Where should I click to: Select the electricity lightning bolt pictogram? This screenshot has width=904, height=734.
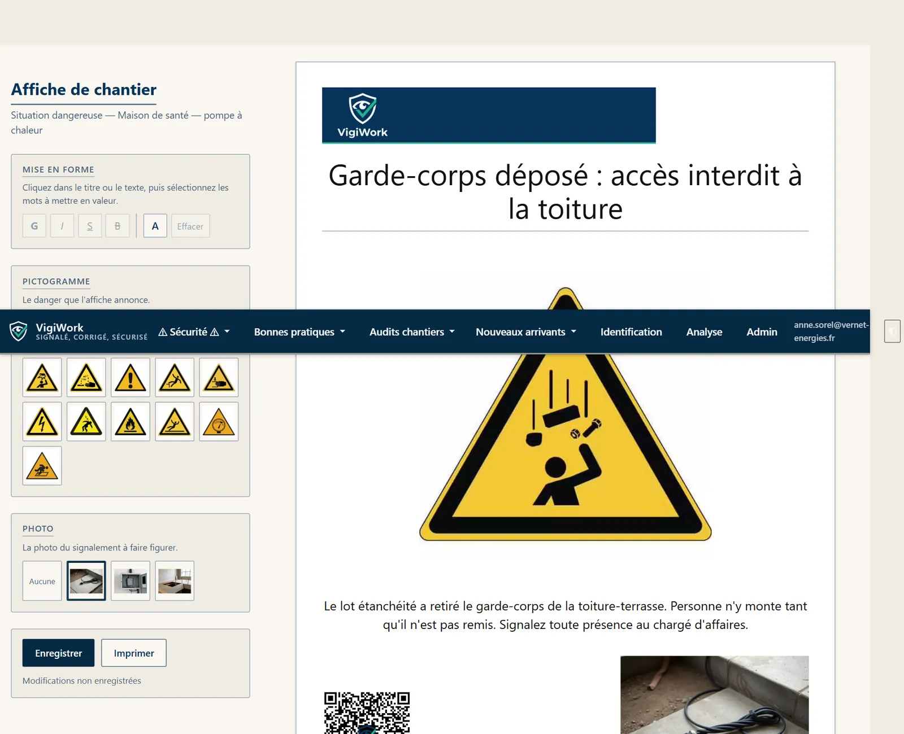click(42, 421)
